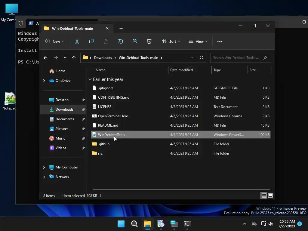Viewport: 308px width, 231px height.
Task: Expand the Network tree node
Action: point(44,177)
